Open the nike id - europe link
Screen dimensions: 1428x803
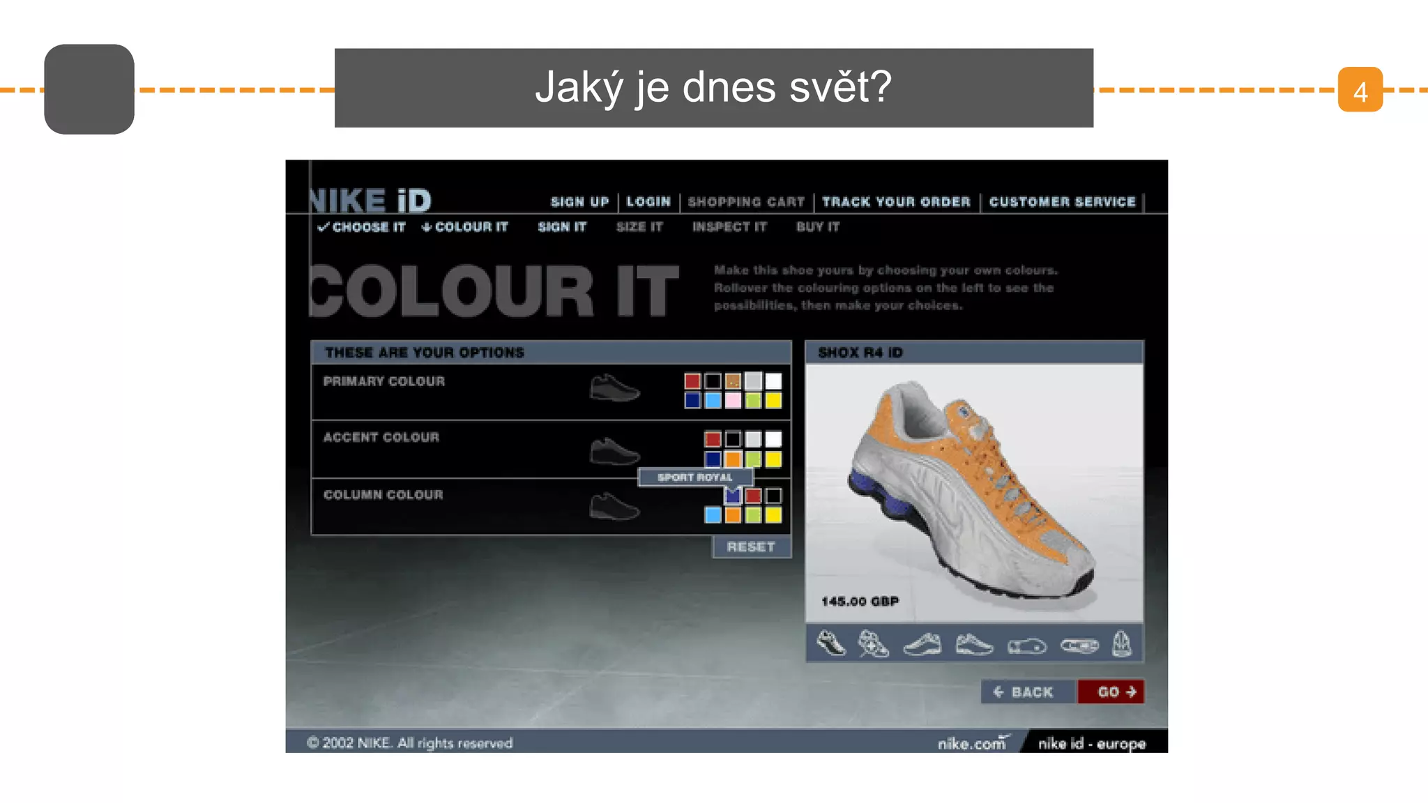(x=1092, y=743)
